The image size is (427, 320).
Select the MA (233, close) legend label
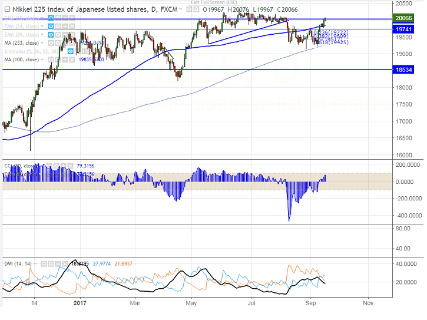pyautogui.click(x=22, y=43)
